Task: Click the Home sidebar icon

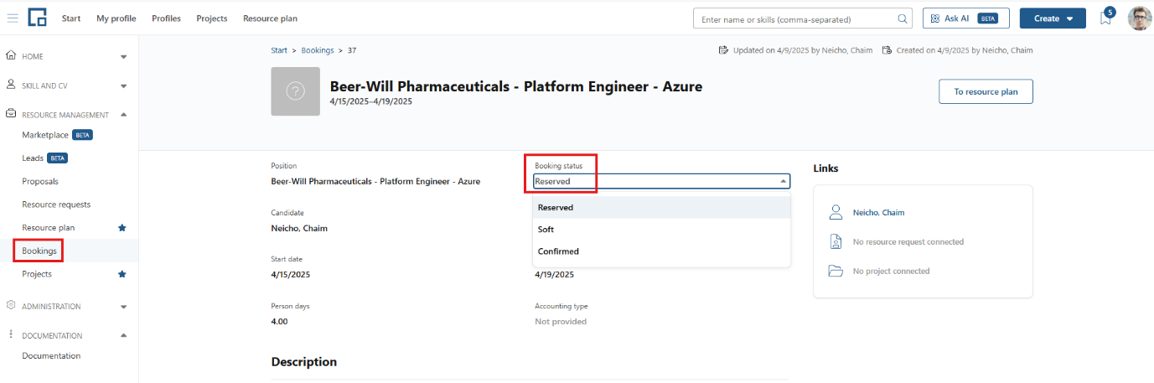Action: click(11, 56)
